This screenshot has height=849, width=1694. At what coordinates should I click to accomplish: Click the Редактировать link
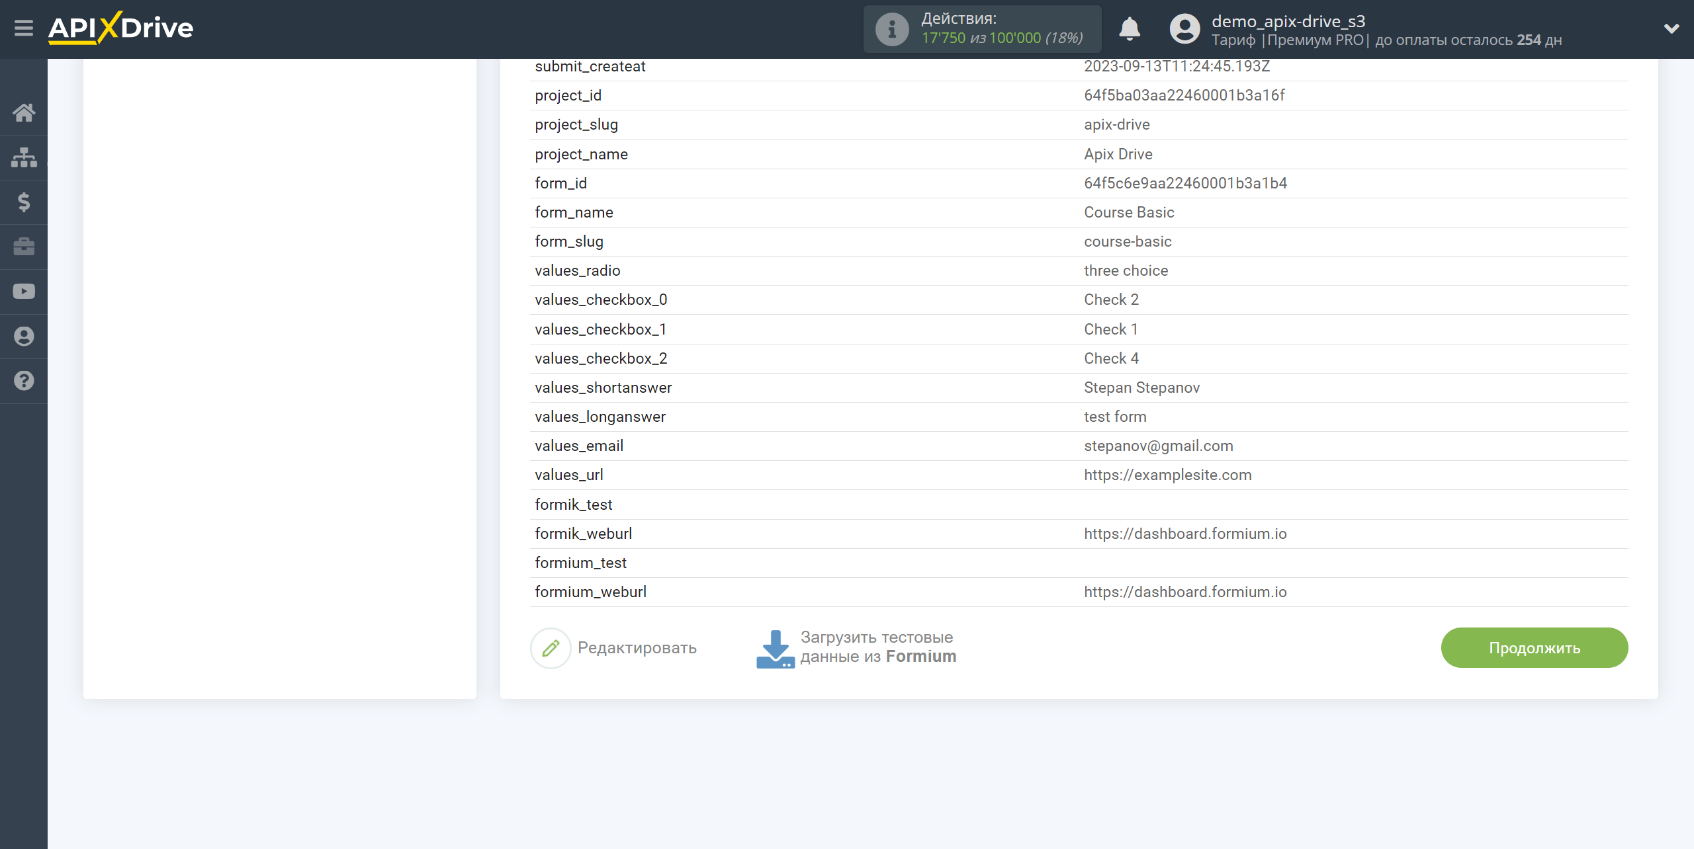coord(637,648)
